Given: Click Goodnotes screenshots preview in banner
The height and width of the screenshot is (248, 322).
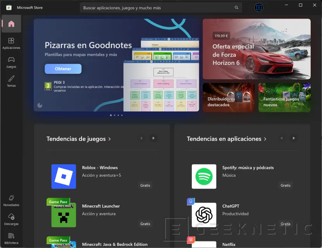Looking at the screenshot, I should tap(161, 74).
